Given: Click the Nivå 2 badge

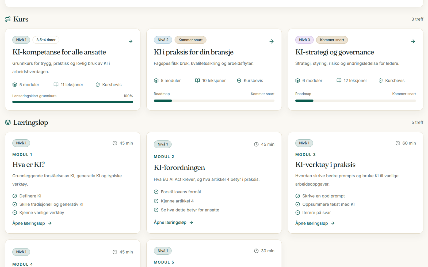Looking at the screenshot, I should 163,40.
